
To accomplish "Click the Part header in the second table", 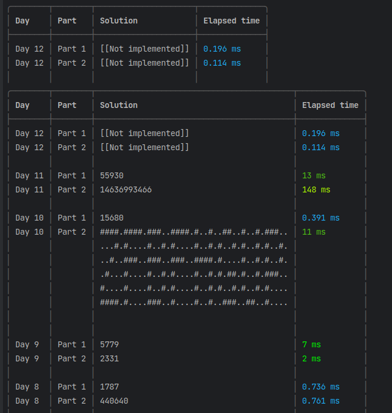I will point(67,106).
